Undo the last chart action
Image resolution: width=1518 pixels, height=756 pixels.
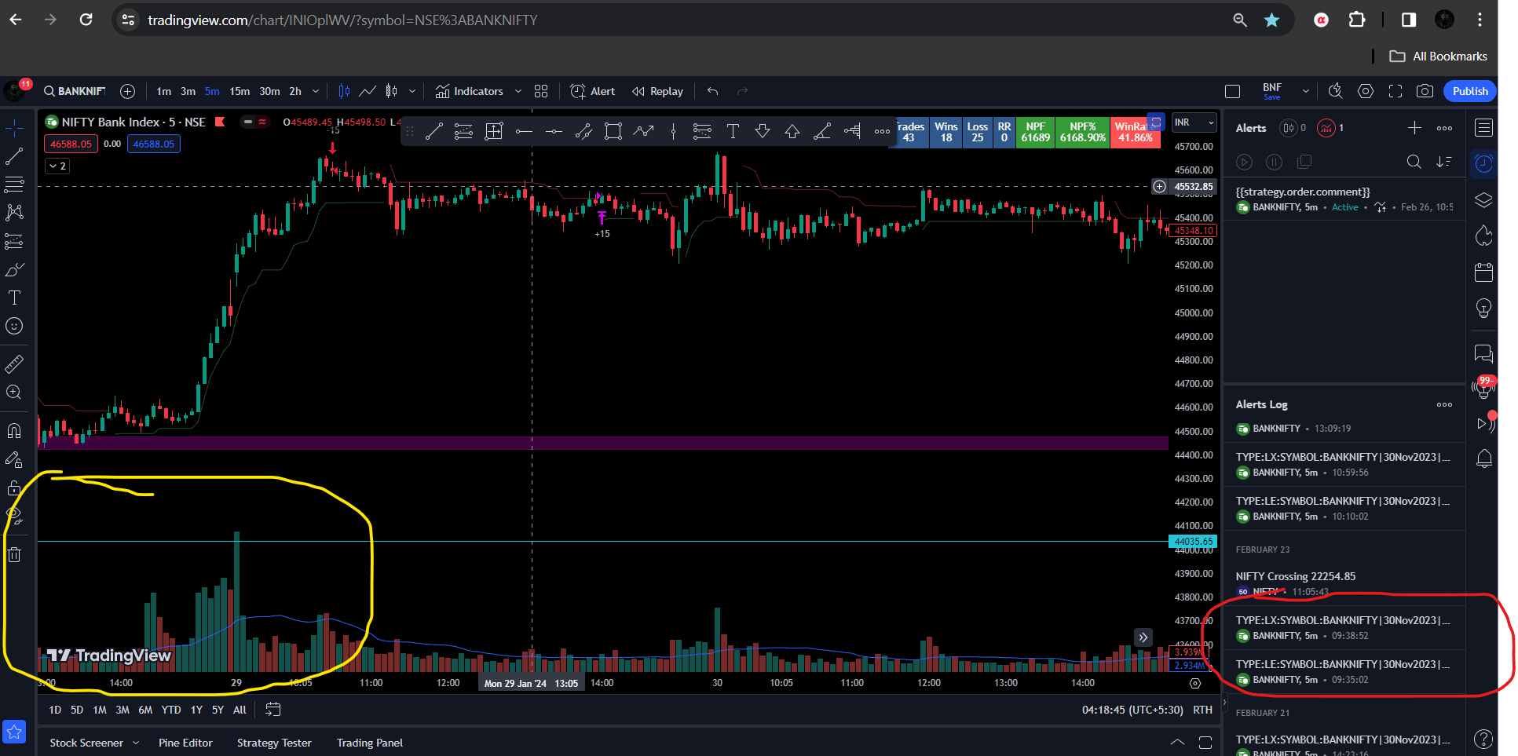click(x=713, y=91)
